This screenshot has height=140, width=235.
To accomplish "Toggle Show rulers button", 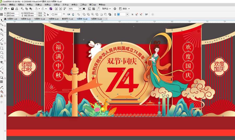I will point(89,9).
